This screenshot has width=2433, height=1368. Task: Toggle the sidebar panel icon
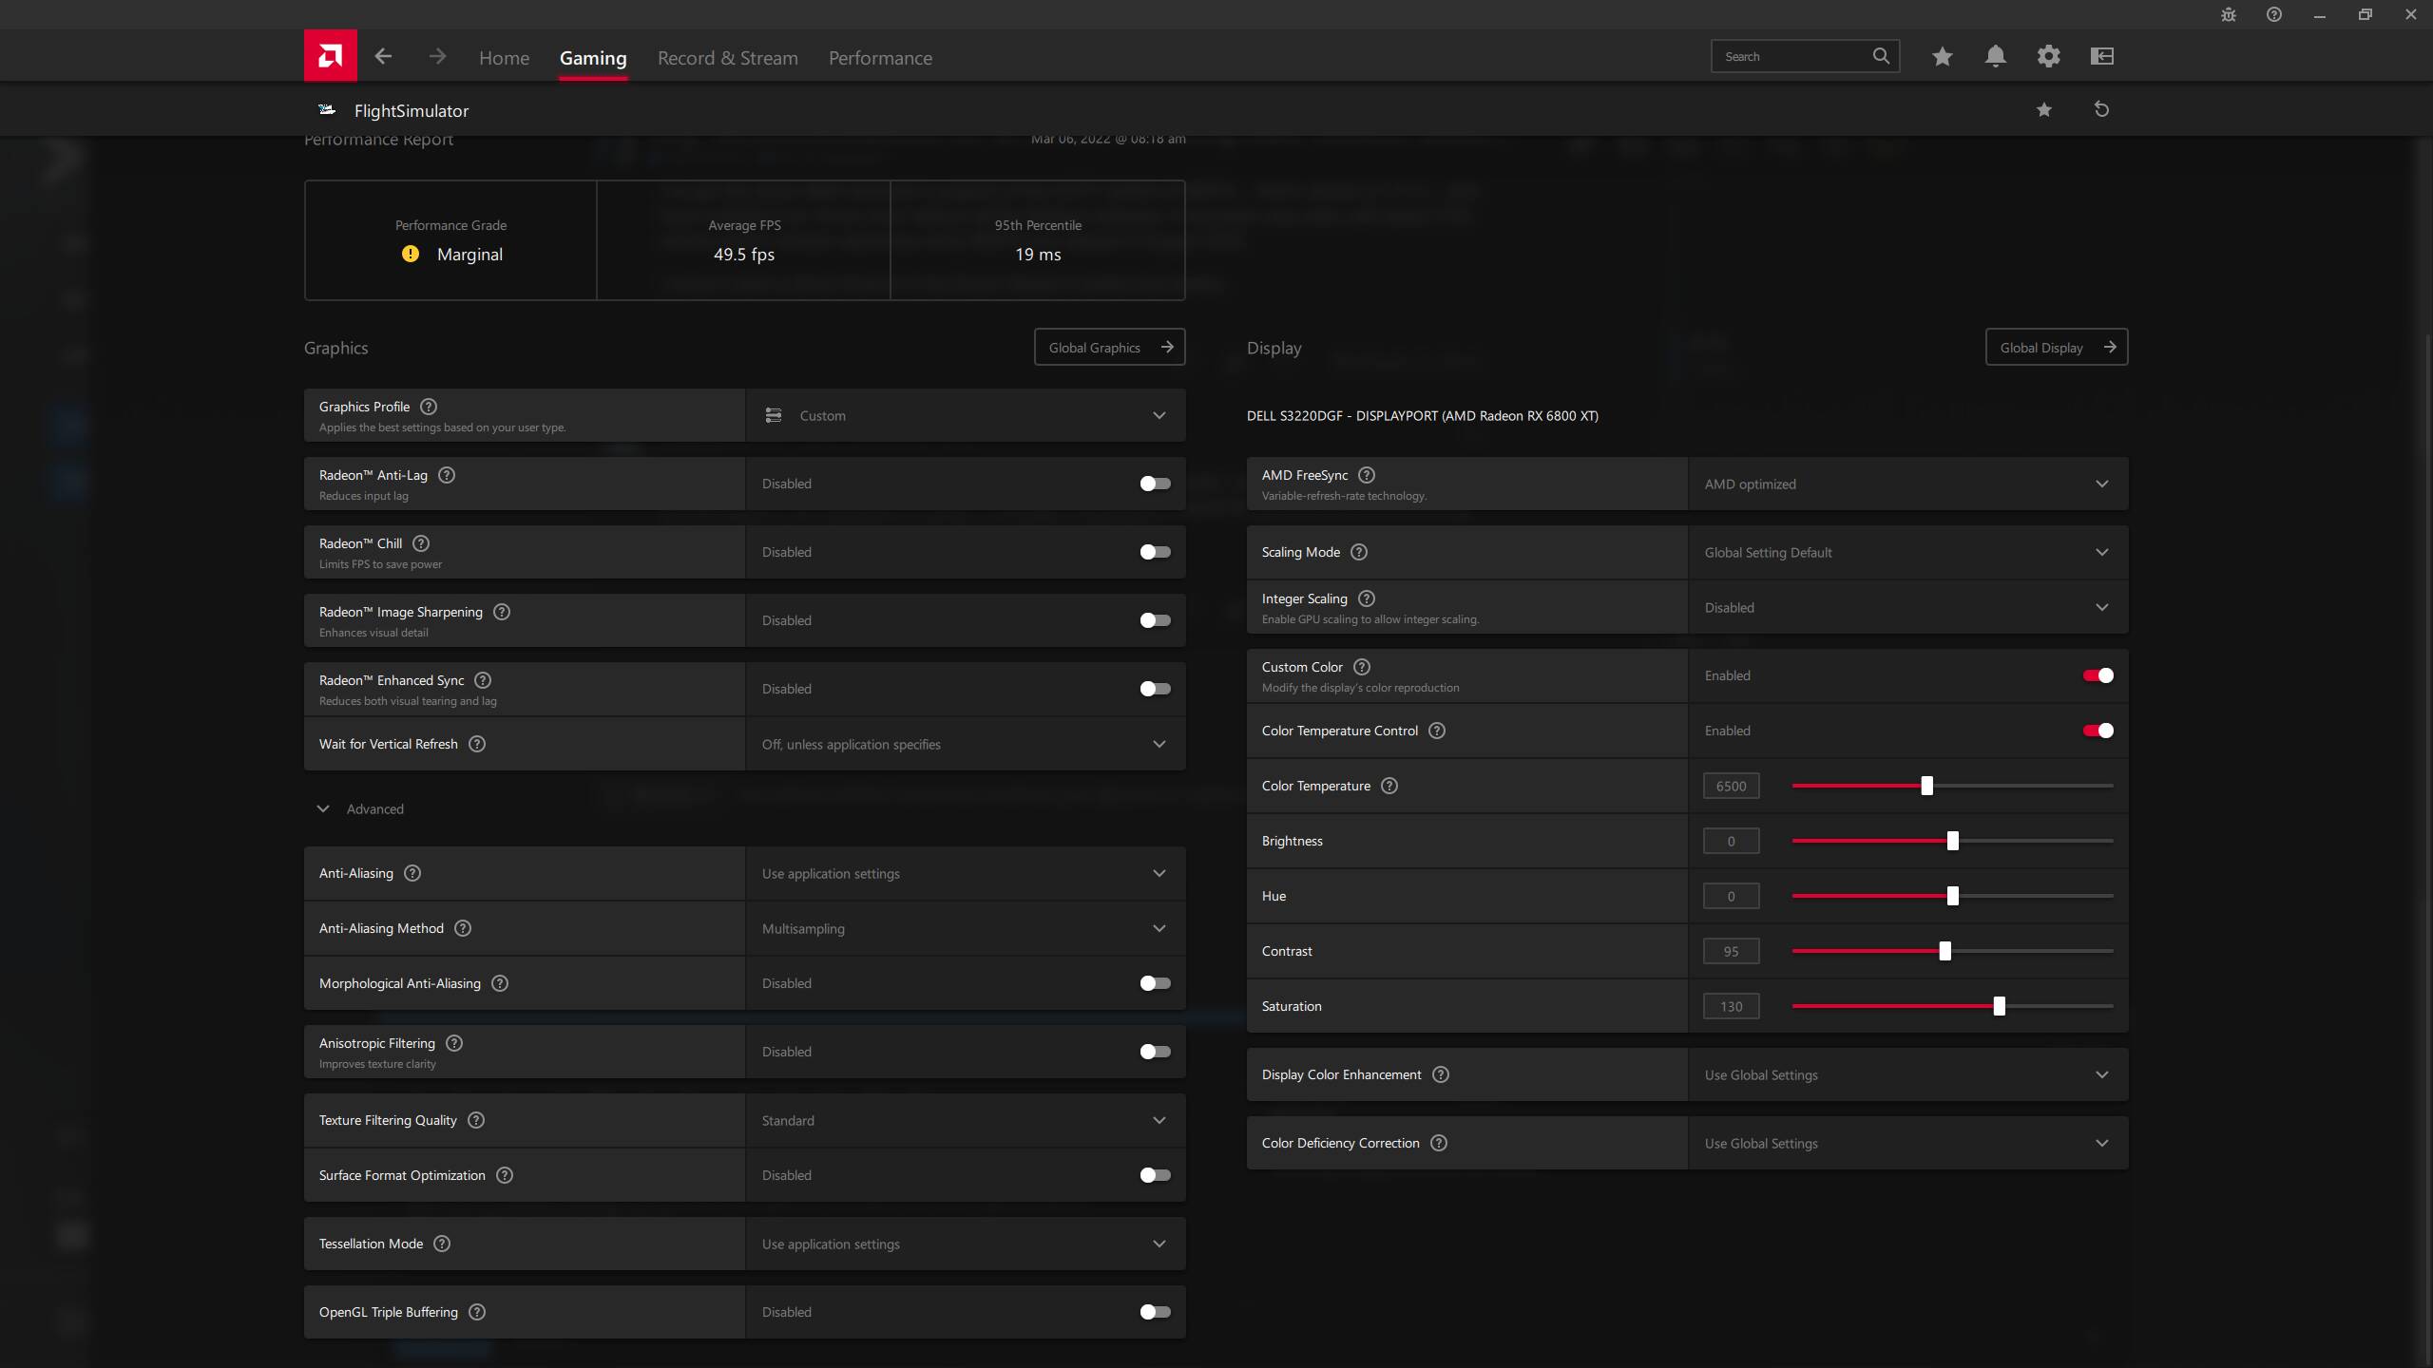coord(2101,57)
